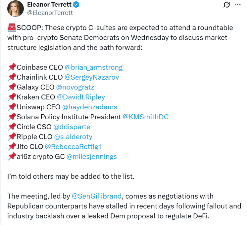Click the pushpin emoji beside Coinbase CEO
The image size is (247, 225).
12,67
